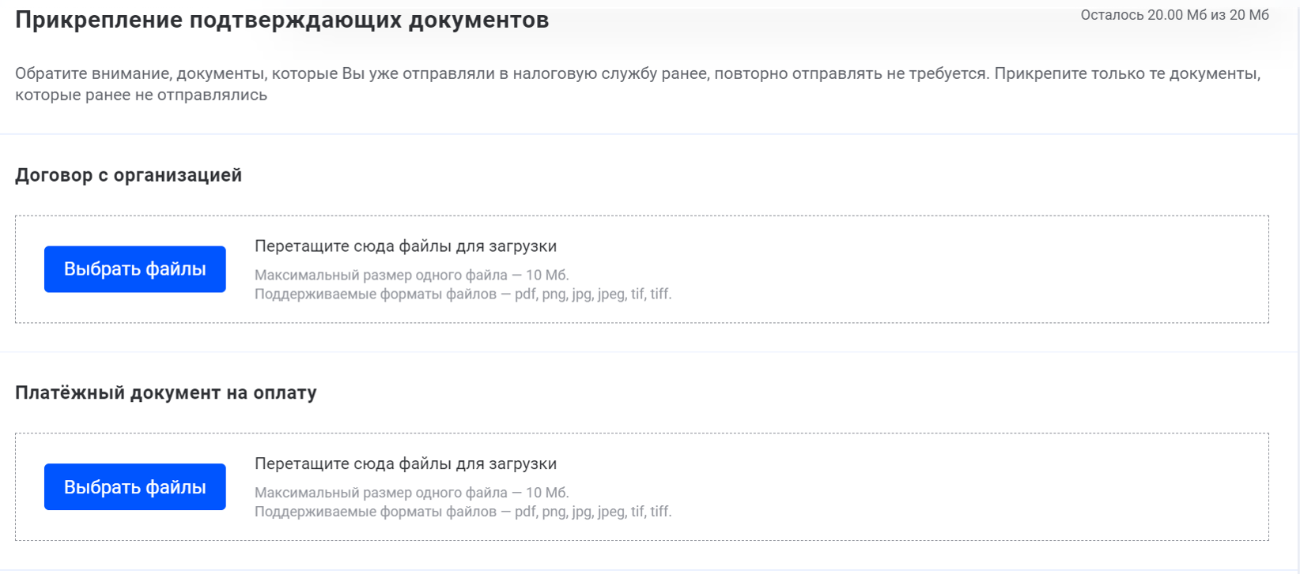Click the "10 Мб" limit in payment box

point(546,493)
